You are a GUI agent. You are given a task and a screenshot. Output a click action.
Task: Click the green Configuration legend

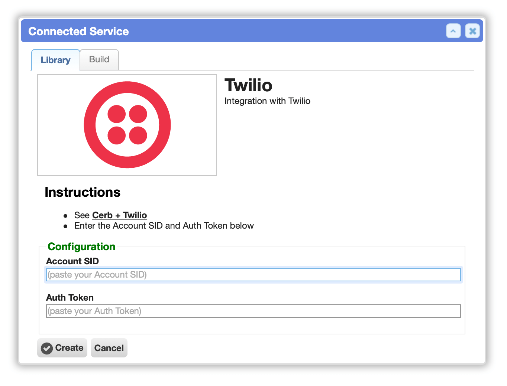(81, 246)
